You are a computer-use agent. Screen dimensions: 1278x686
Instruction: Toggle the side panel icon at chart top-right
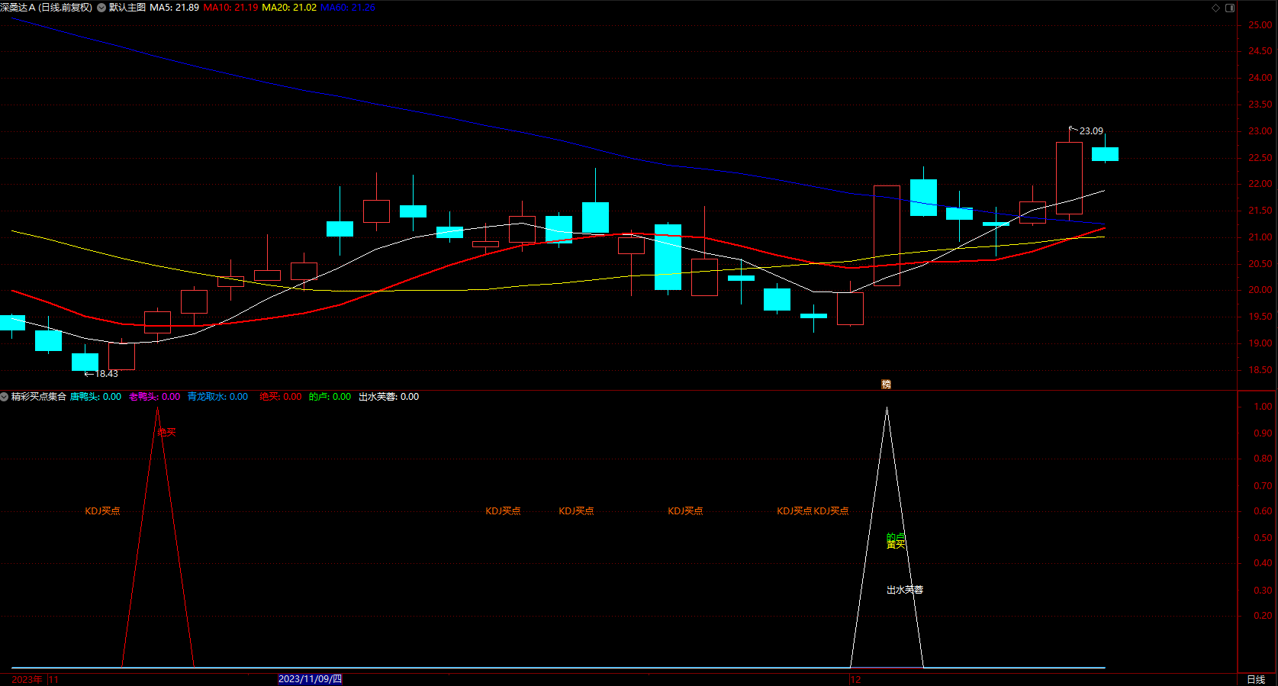1230,8
